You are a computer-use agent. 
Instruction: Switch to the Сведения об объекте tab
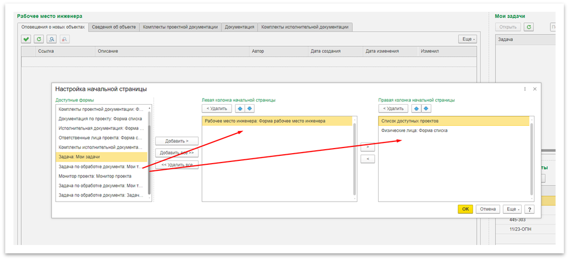114,27
